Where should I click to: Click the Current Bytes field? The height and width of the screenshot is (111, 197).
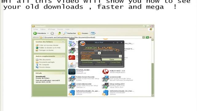point(87,64)
